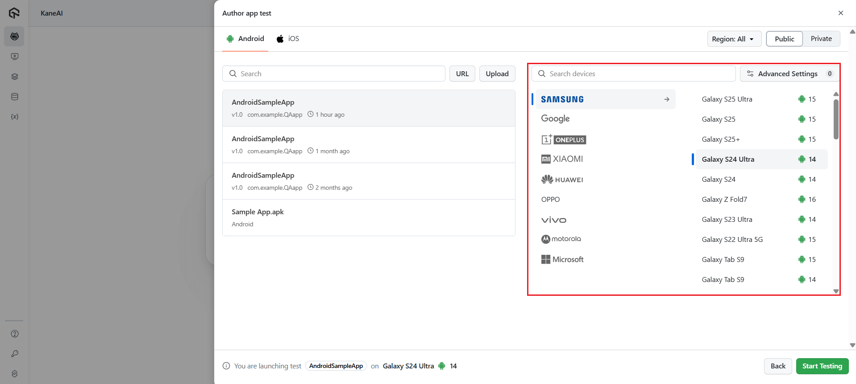This screenshot has height=384, width=856.
Task: Click the KaneAI cat icon in sidebar
Action: (14, 37)
